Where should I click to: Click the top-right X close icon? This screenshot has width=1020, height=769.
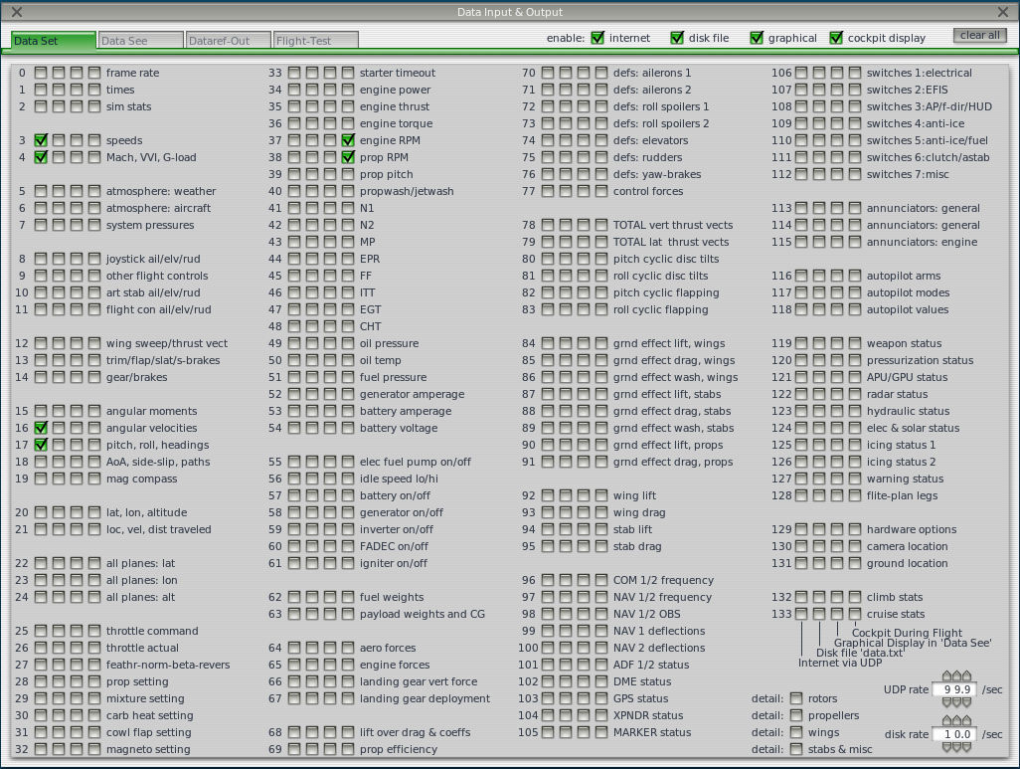(x=1003, y=12)
